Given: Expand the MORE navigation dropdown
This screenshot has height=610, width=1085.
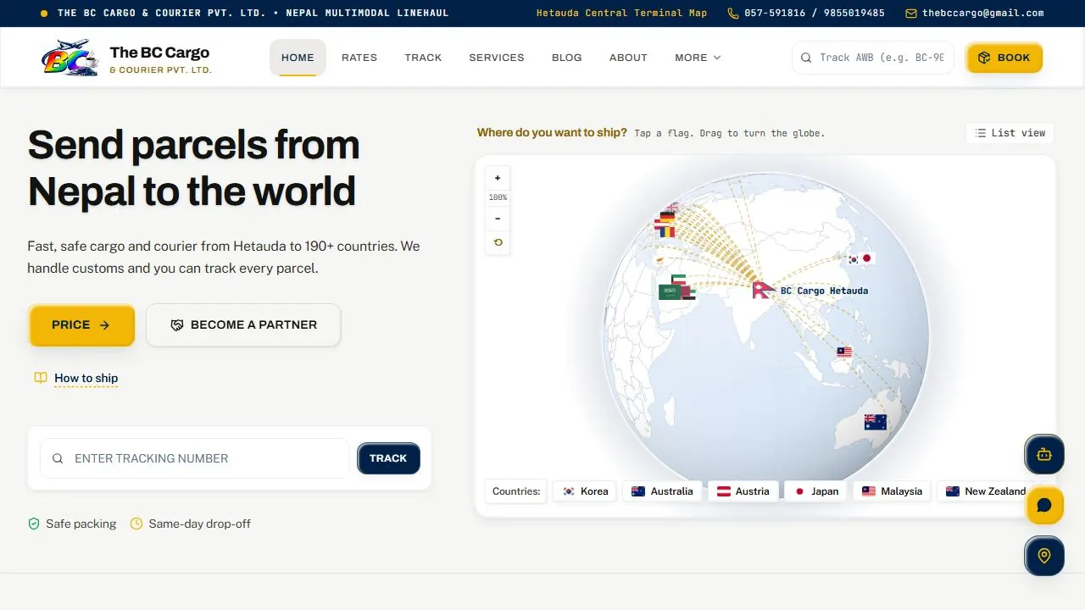Looking at the screenshot, I should [x=698, y=58].
